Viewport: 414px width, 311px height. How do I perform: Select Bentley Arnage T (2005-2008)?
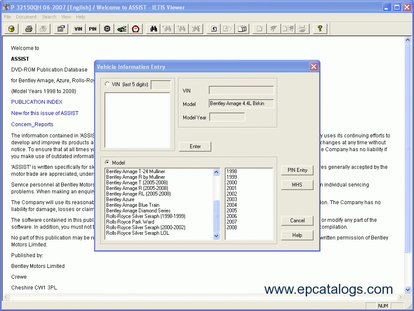point(137,183)
